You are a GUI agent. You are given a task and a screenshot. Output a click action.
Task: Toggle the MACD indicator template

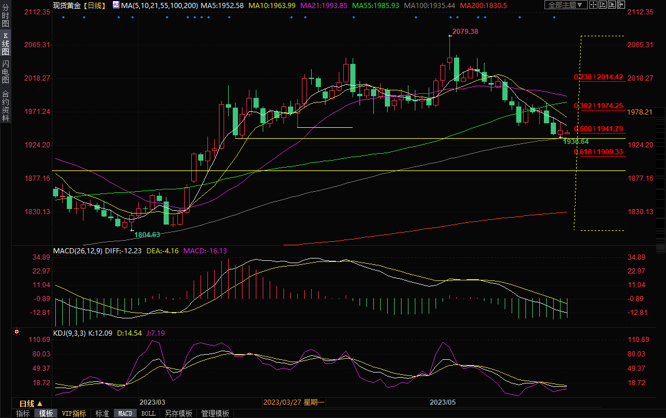[125, 413]
